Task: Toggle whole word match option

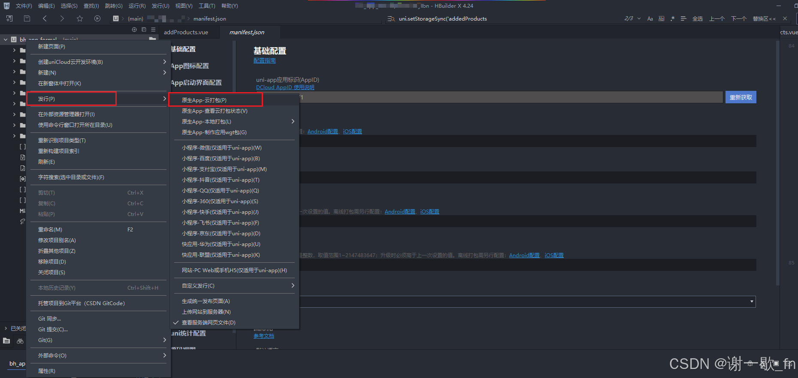Action: (661, 18)
